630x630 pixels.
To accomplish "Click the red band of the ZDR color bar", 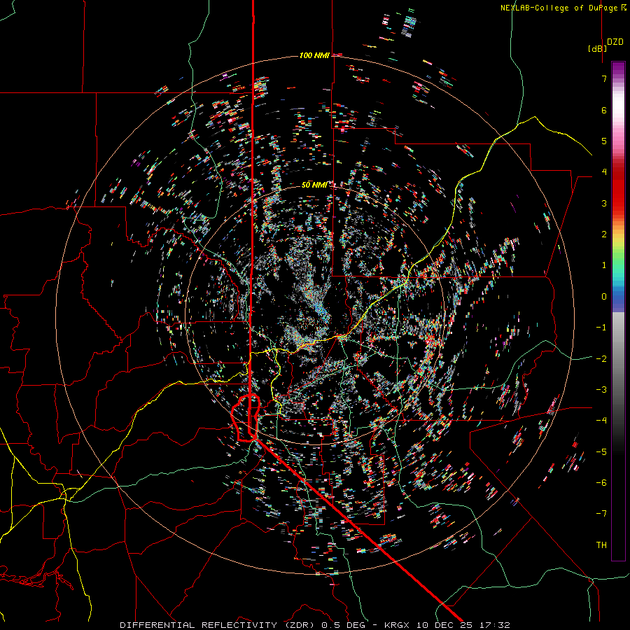I will (618, 191).
